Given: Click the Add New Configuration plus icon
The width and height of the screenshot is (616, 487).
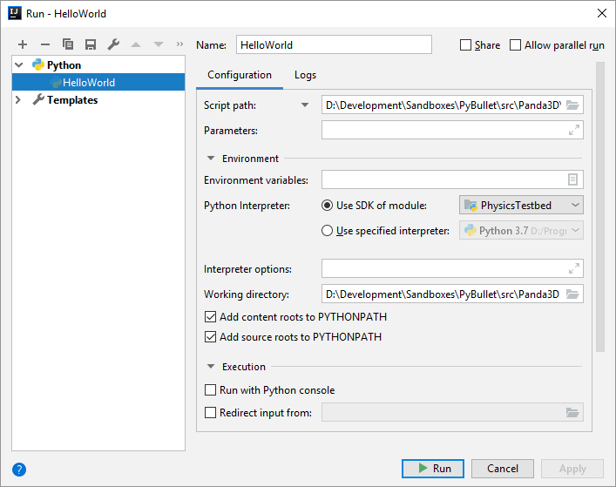Looking at the screenshot, I should pyautogui.click(x=23, y=44).
